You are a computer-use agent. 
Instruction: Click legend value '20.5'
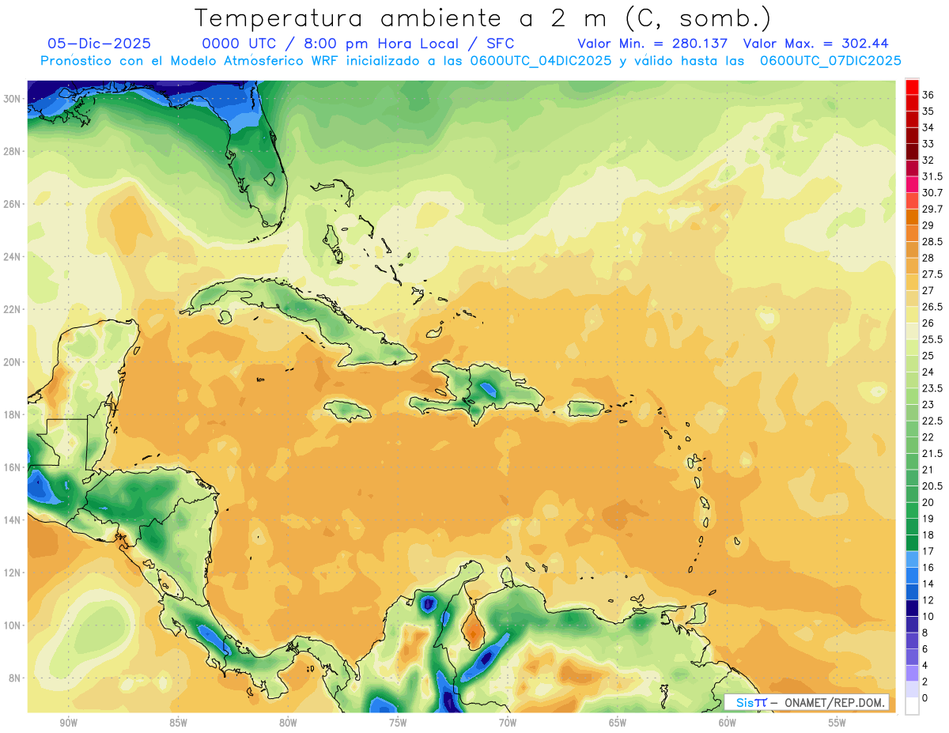[x=932, y=486]
